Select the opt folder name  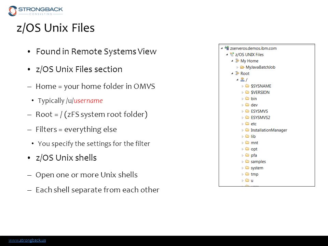tap(254, 149)
